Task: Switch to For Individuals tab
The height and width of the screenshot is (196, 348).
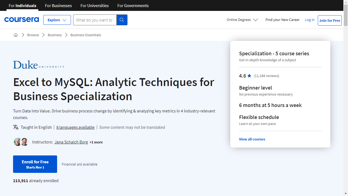Action: click(22, 5)
